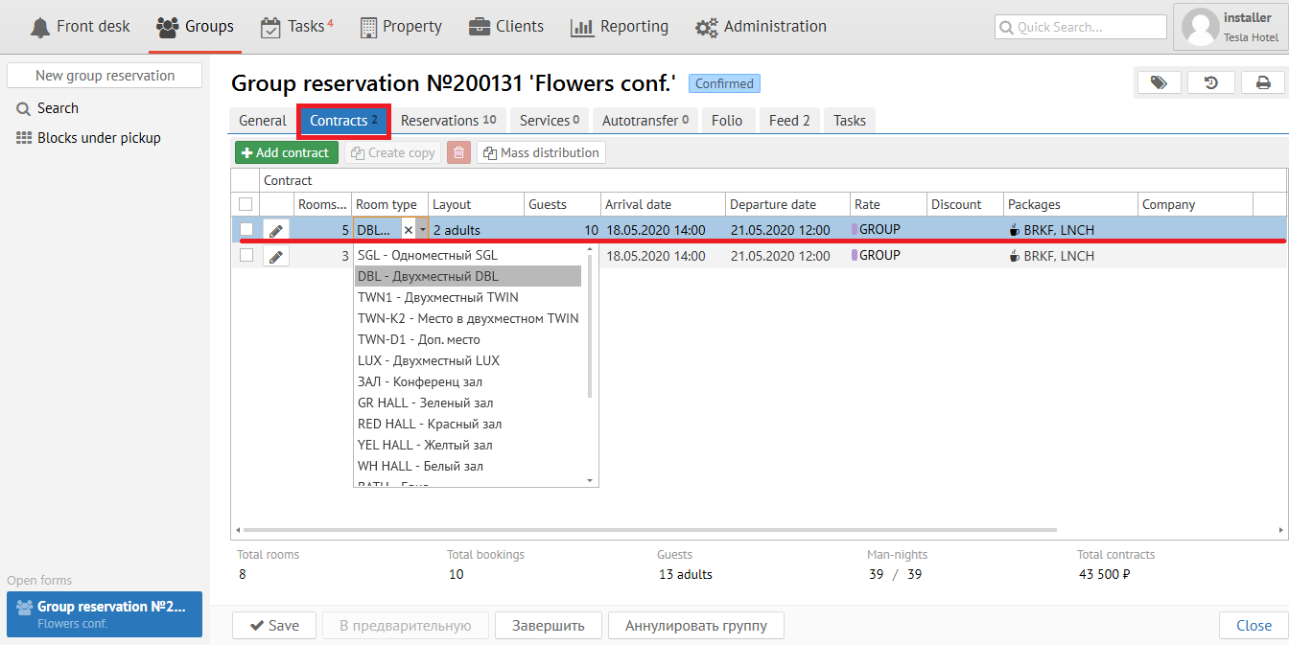Choose TWN1 - Двухместный TWIN option

click(x=437, y=297)
